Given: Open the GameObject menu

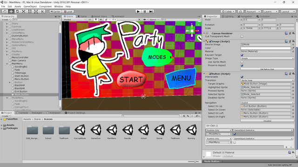Looking at the screenshot, I should pos(30,6).
